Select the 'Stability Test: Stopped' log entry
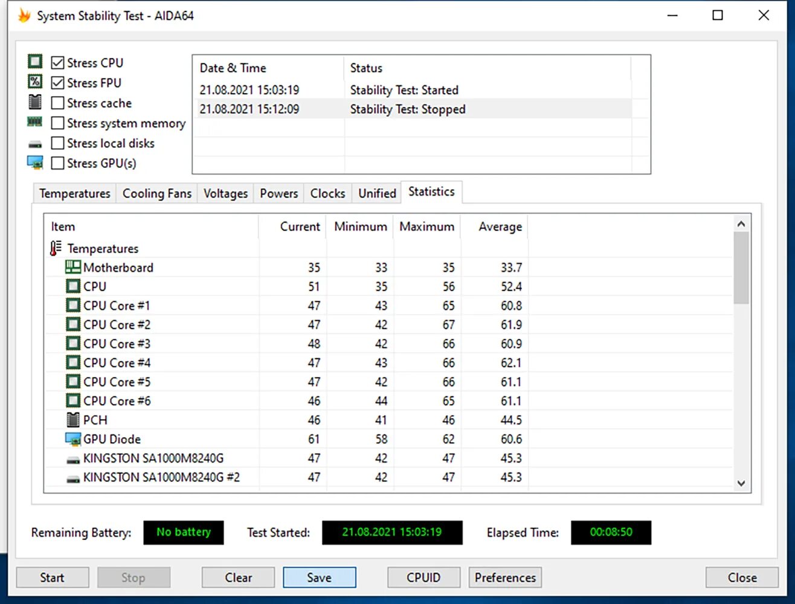Viewport: 795px width, 604px height. pos(413,109)
